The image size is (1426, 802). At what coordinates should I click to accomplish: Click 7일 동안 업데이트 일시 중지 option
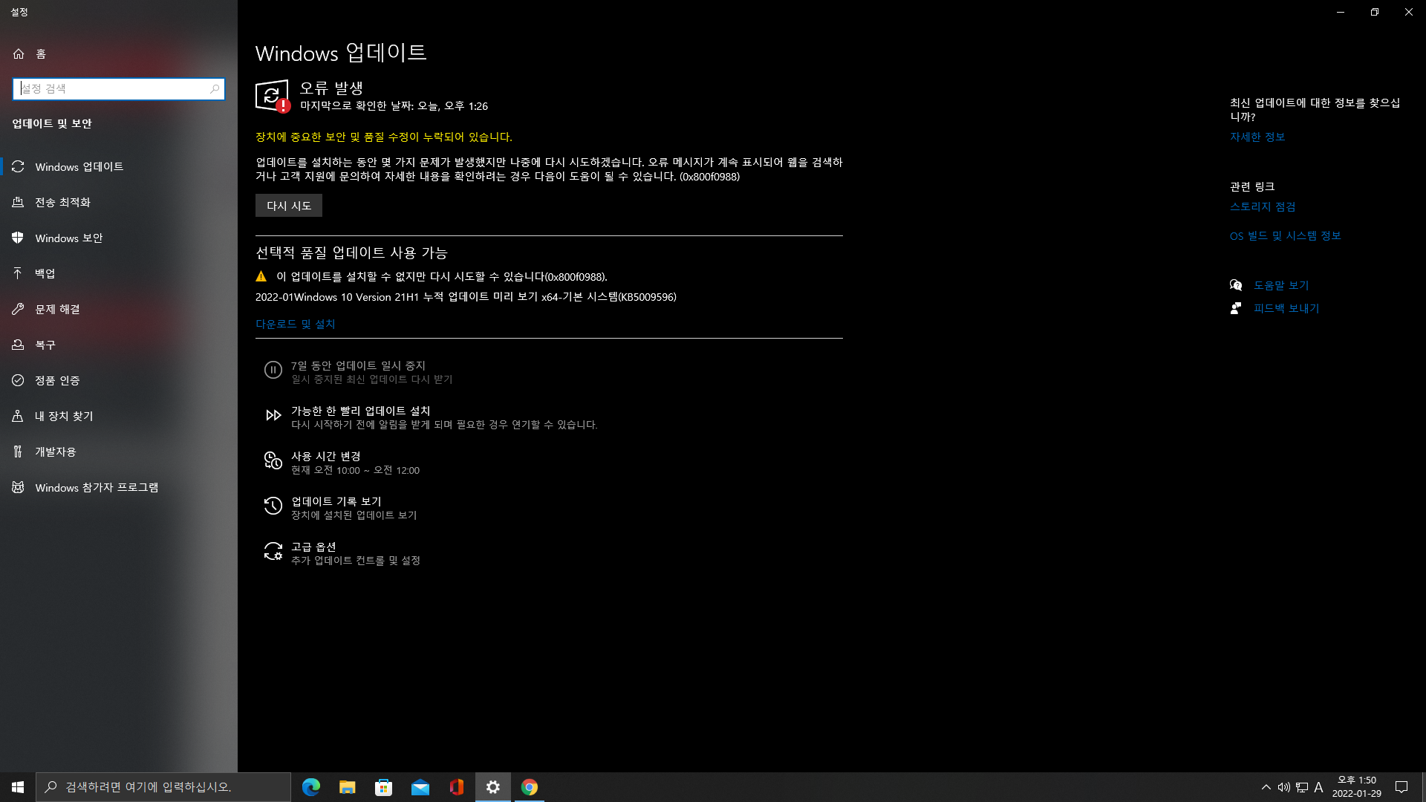[358, 372]
